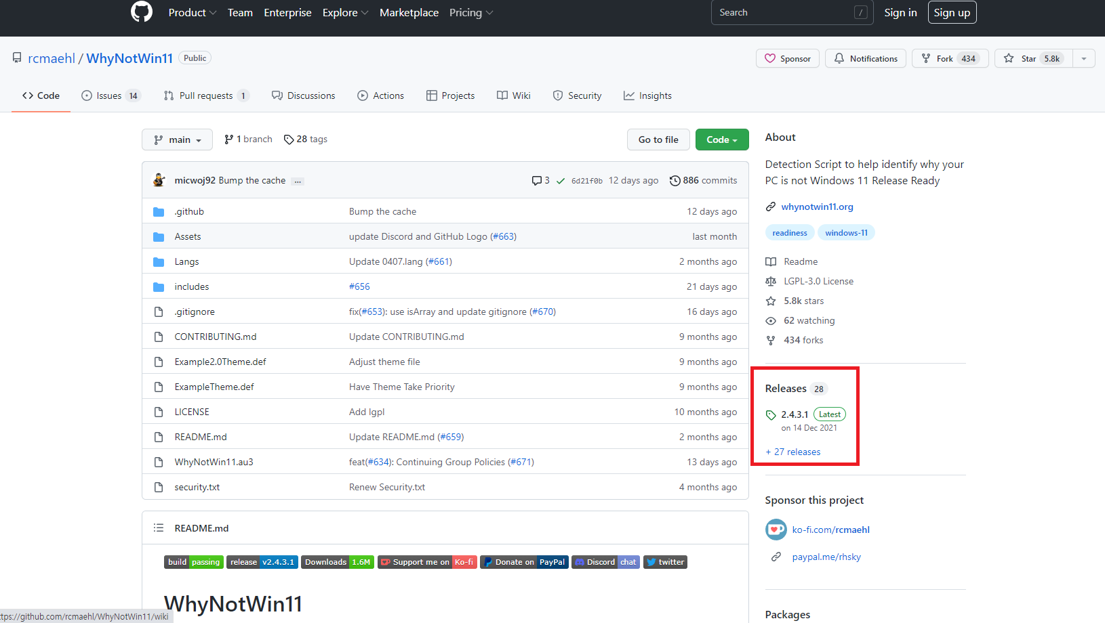
Task: View the 28 tags link
Action: pos(305,139)
